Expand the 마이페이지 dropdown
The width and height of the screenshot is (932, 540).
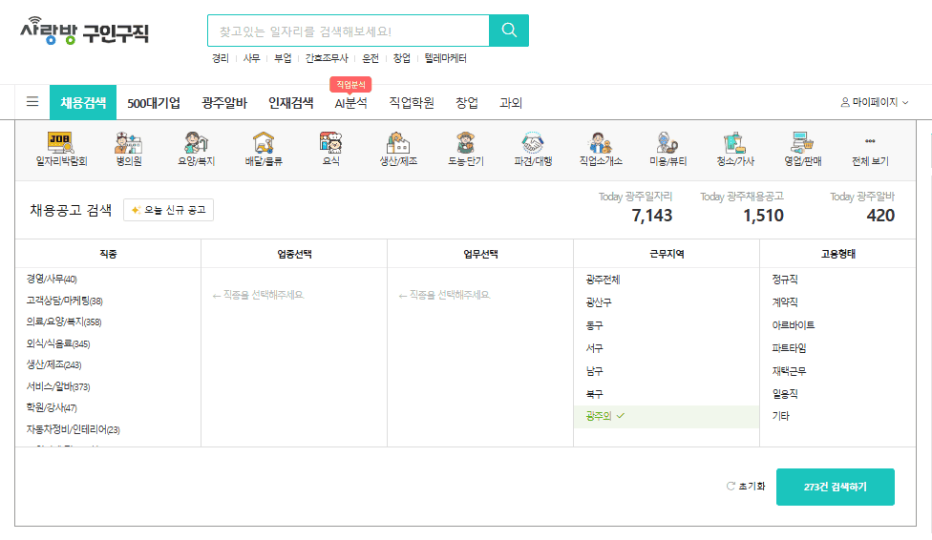tap(874, 102)
